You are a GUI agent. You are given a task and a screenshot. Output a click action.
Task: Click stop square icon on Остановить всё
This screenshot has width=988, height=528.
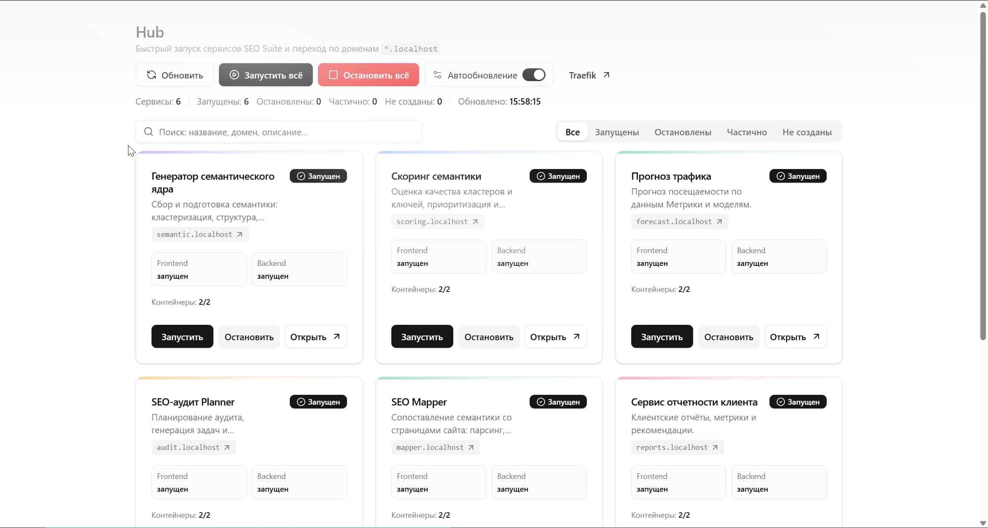coord(333,75)
